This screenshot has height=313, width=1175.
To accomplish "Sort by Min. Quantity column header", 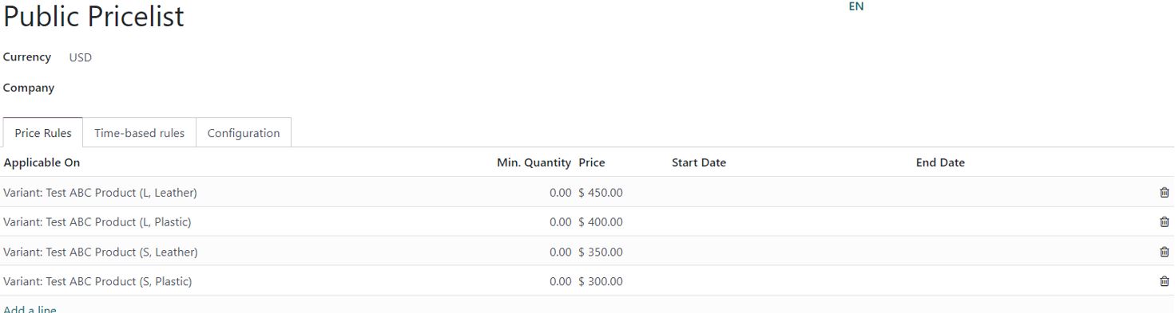I will coord(534,162).
